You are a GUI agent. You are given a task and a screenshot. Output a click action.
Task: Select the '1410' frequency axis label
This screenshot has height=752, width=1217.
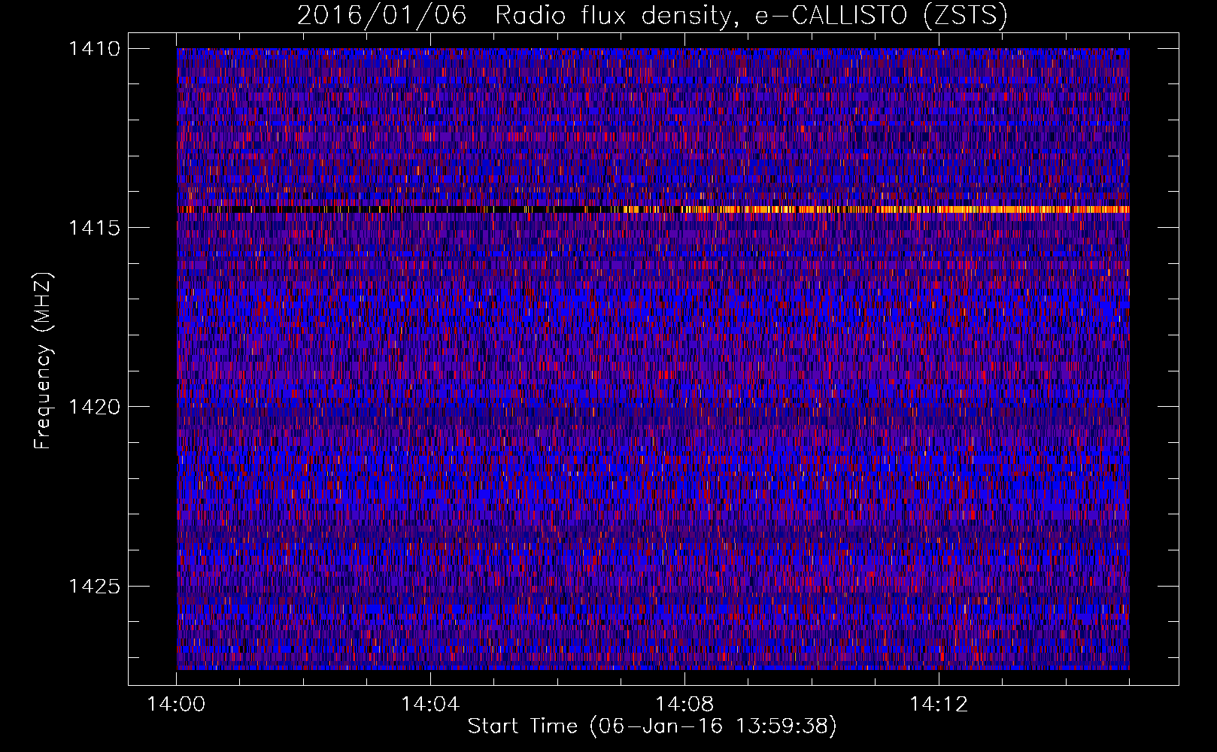(93, 49)
